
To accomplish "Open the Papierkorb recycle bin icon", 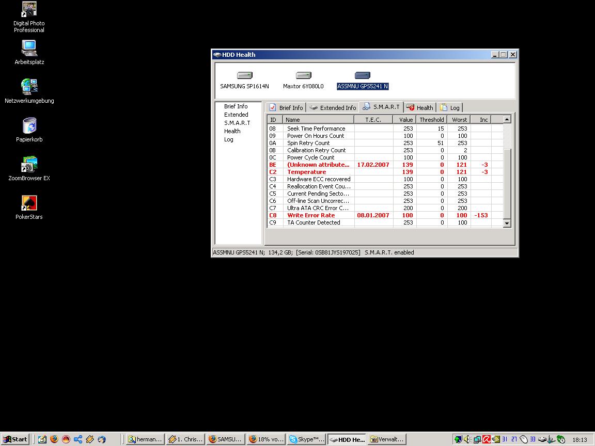I will pyautogui.click(x=29, y=130).
